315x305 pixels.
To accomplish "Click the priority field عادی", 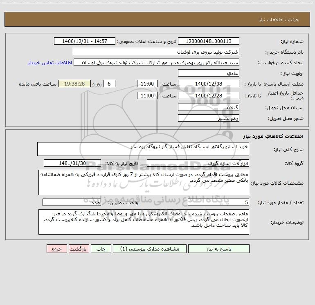I will click(209, 73).
